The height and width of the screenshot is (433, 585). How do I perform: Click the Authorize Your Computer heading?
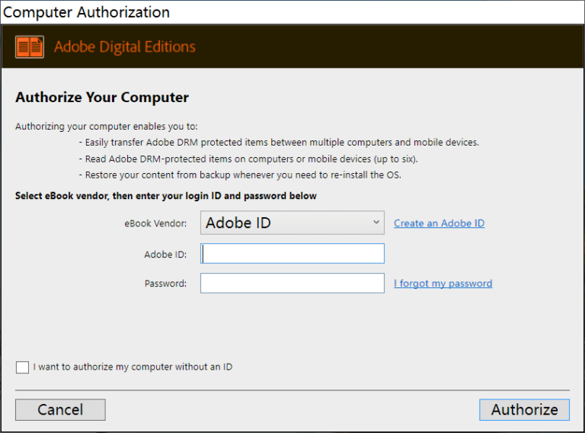click(102, 98)
